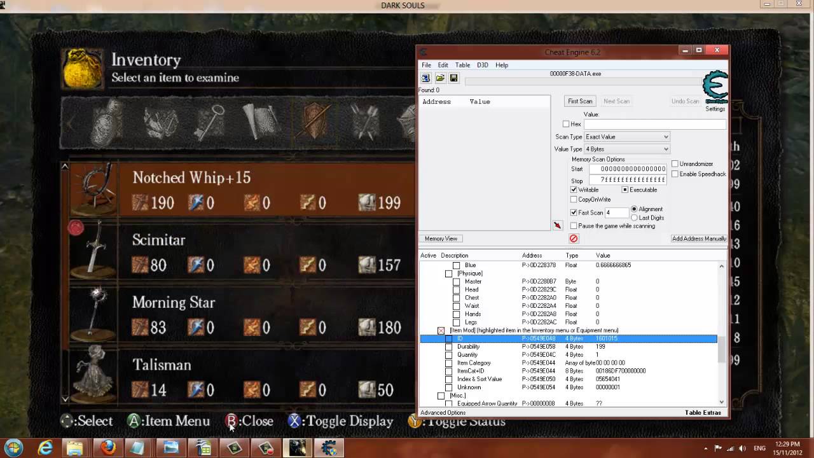Click the red clear address list icon
Viewport: 814px width, 458px height.
(x=574, y=239)
